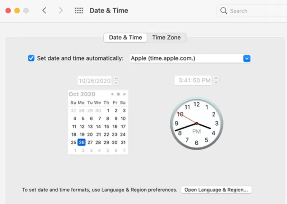Viewport: 287px width, 204px height.
Task: Decrease date with stepper down arrow
Action: point(116,83)
